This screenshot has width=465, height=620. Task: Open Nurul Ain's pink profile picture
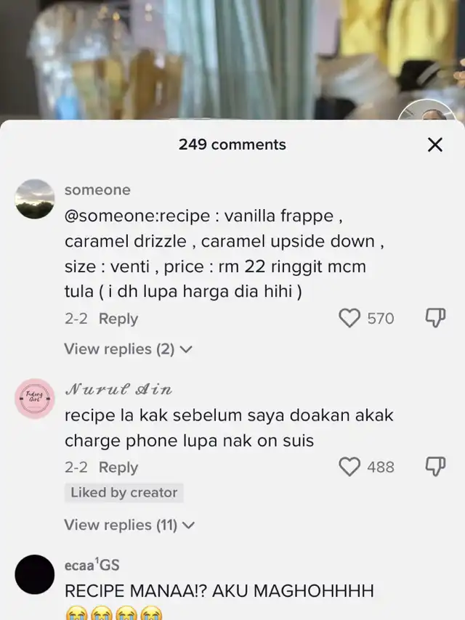point(35,399)
